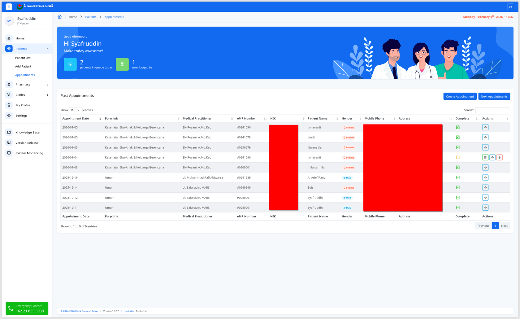Click the home icon in the breadcrumb
Screen dimensions: 520x319
[x=60, y=17]
